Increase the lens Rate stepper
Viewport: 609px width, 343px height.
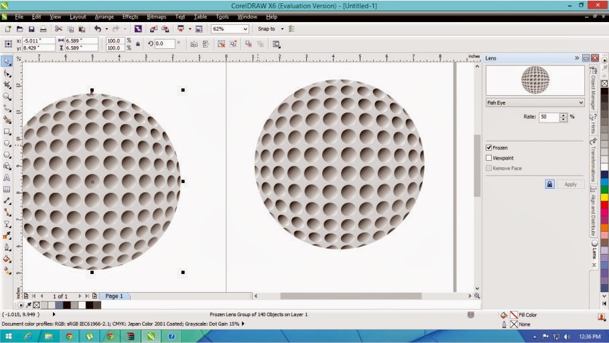coord(563,115)
